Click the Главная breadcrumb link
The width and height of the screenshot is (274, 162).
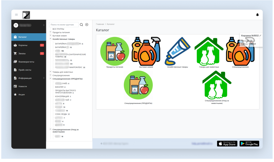coord(100,24)
